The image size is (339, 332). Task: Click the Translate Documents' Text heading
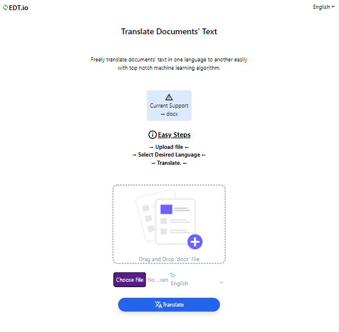click(x=169, y=31)
